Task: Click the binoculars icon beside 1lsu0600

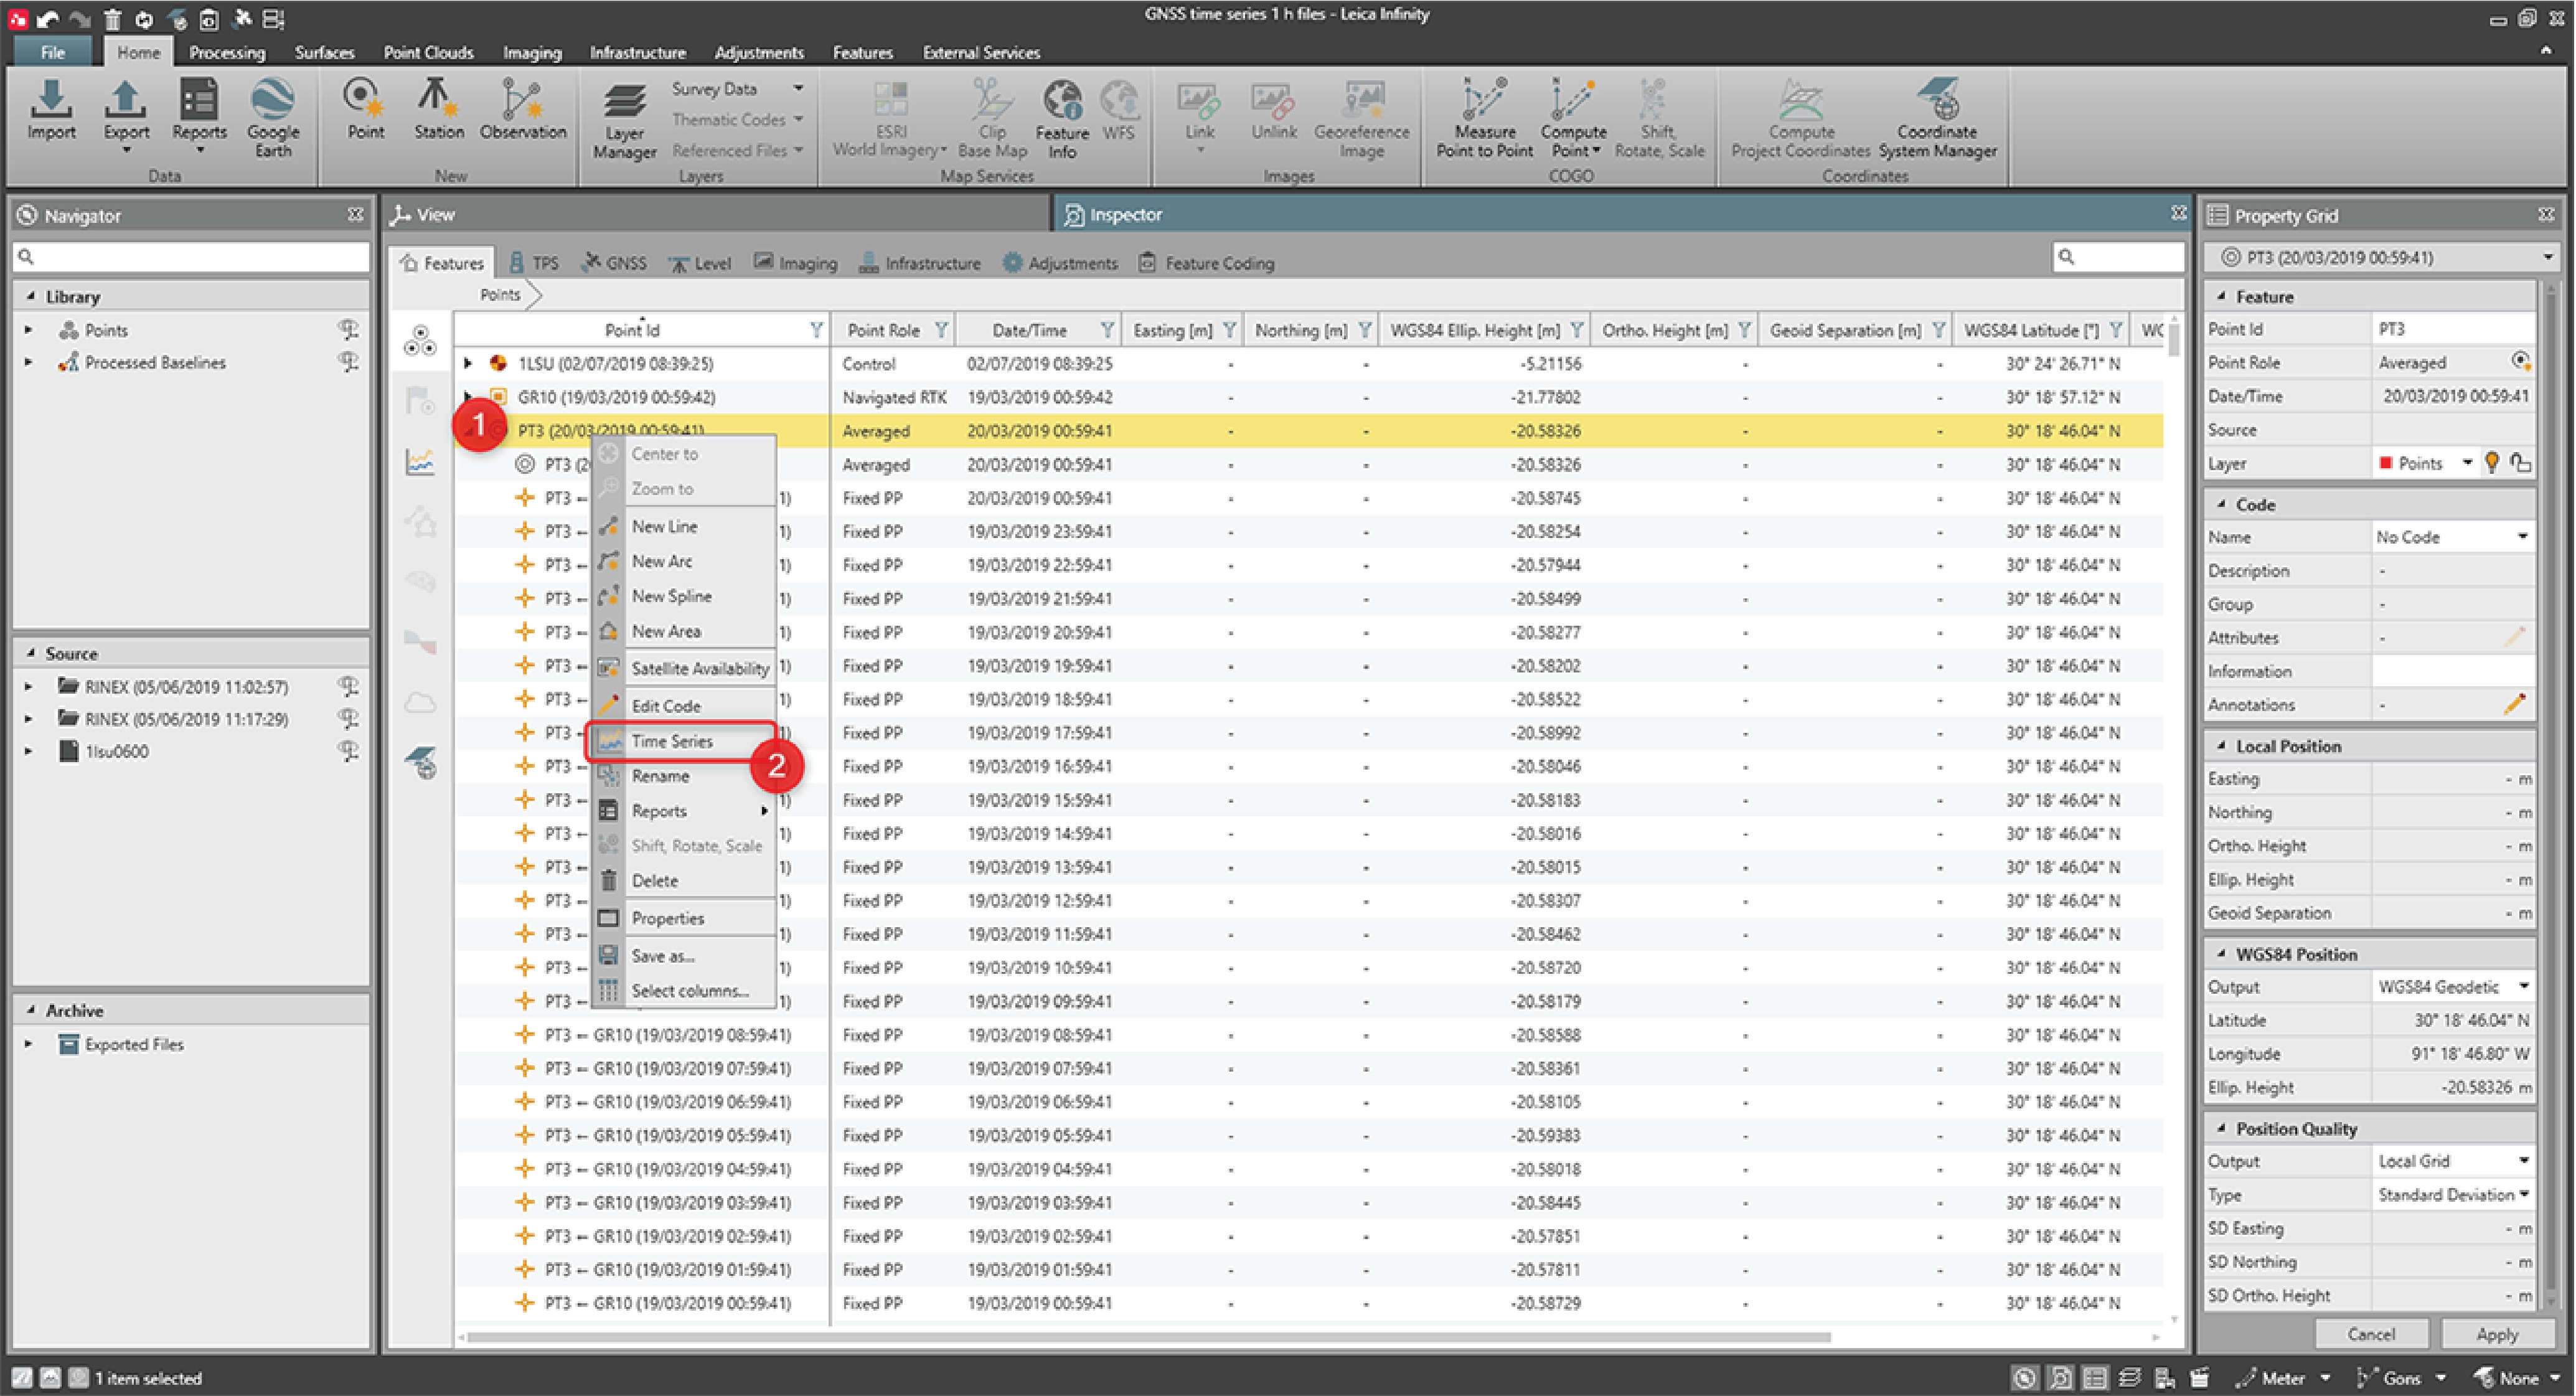Action: (x=348, y=750)
